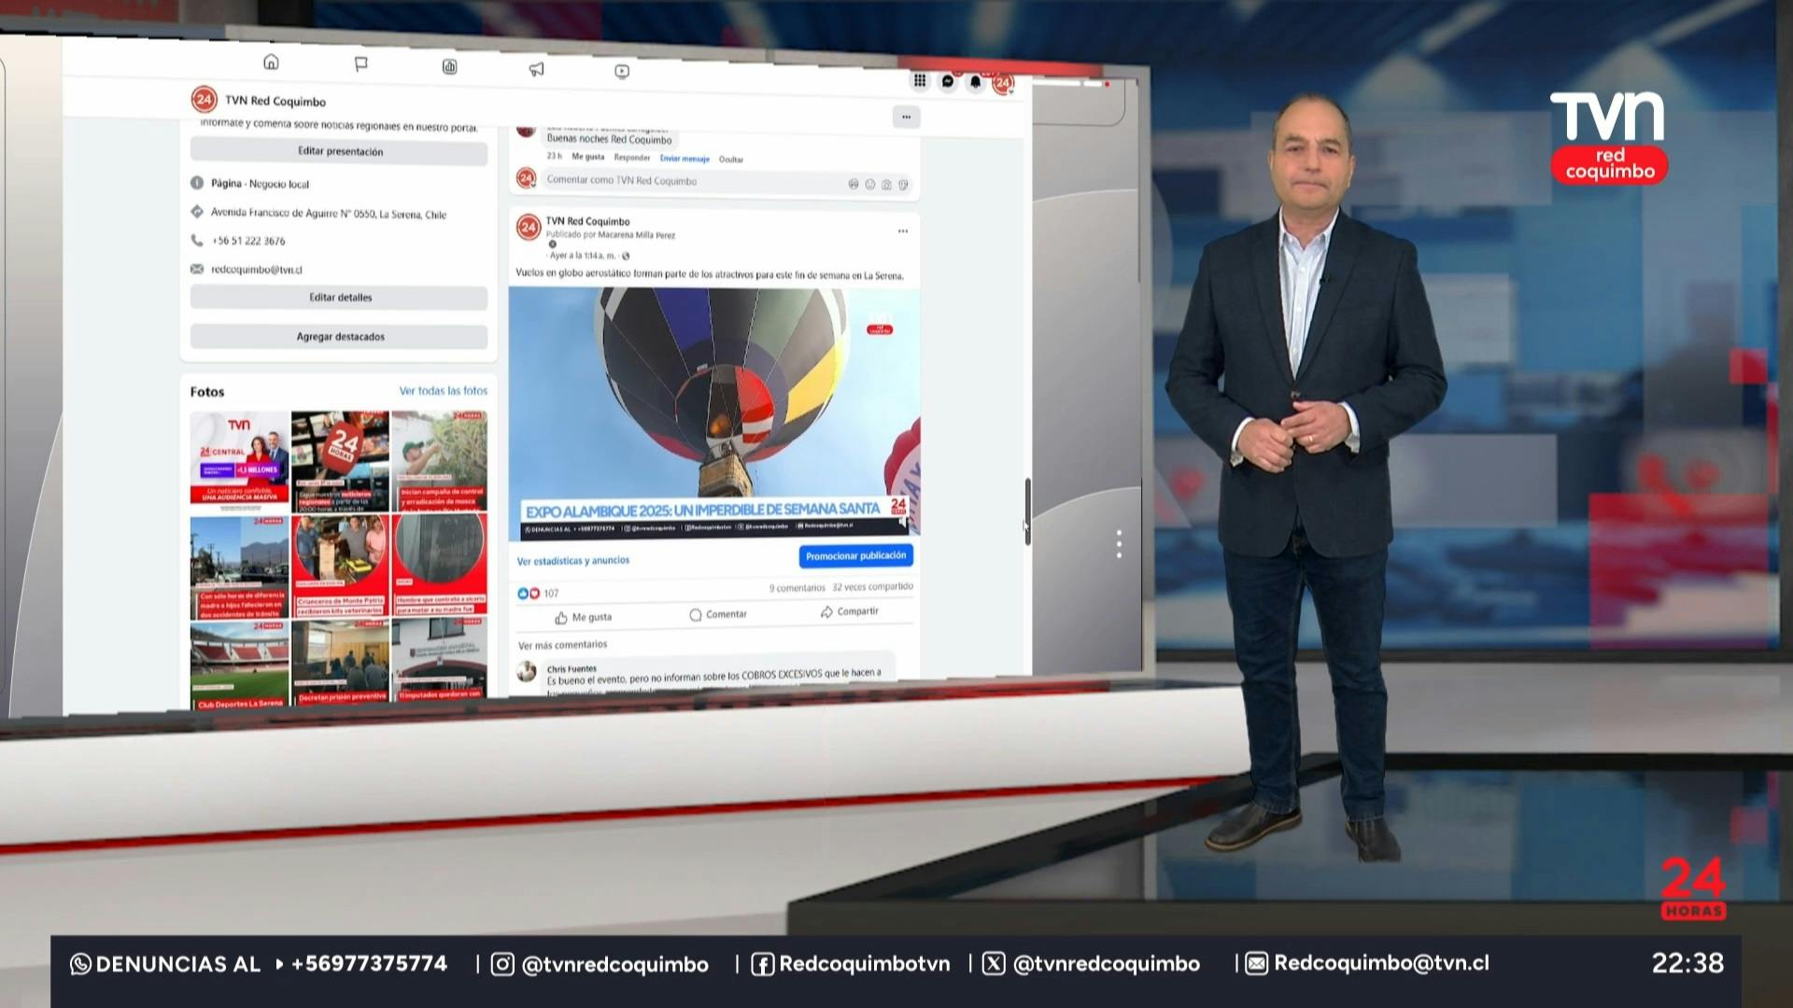
Task: Click the phone number +56 51 222 3676
Action: [x=249, y=241]
